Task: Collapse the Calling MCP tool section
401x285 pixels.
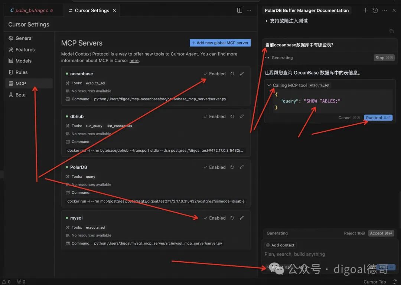Action: click(x=269, y=85)
